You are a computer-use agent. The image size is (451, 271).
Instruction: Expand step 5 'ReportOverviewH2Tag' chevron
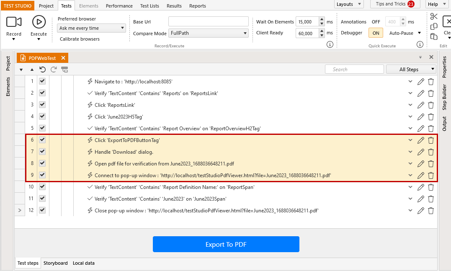point(410,128)
